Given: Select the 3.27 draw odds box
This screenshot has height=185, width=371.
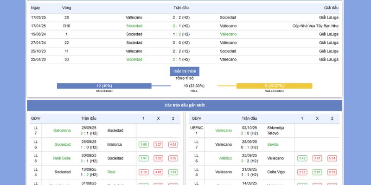Looking at the screenshot, I should tap(158, 145).
